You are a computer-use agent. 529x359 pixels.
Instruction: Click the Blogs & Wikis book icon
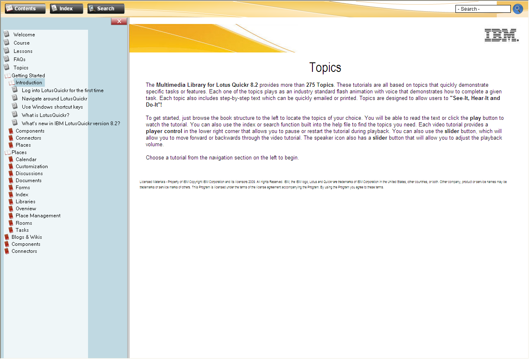7,237
